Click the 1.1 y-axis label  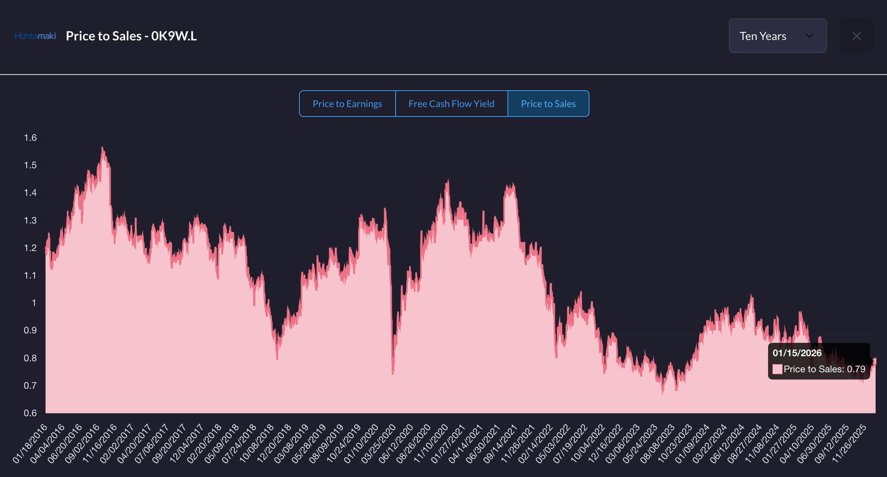tap(30, 275)
